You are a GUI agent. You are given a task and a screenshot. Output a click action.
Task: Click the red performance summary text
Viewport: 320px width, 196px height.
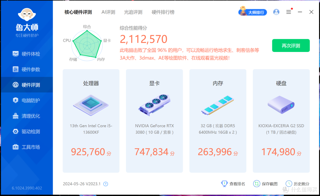189,54
